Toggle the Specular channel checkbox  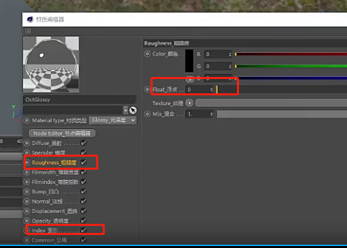tap(83, 152)
